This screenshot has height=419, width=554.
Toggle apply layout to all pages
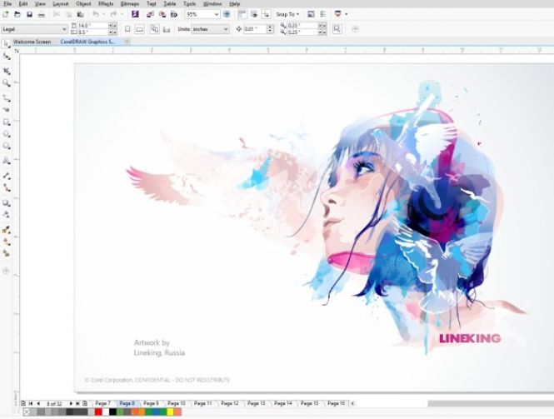click(154, 29)
